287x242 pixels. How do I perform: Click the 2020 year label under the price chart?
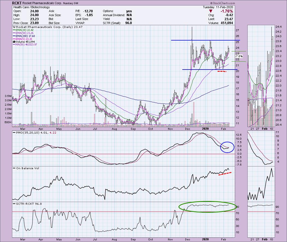[x=205, y=129]
